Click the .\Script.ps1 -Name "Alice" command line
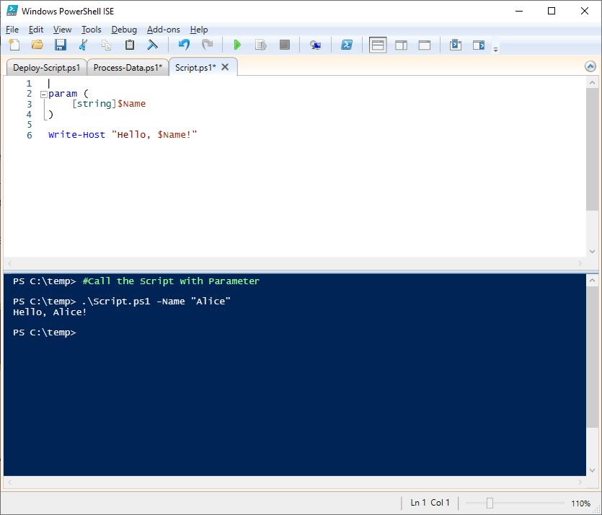 point(156,301)
